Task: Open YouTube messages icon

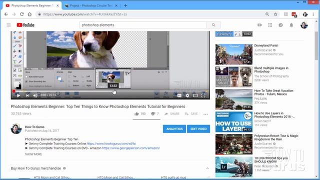Action: coord(280,25)
